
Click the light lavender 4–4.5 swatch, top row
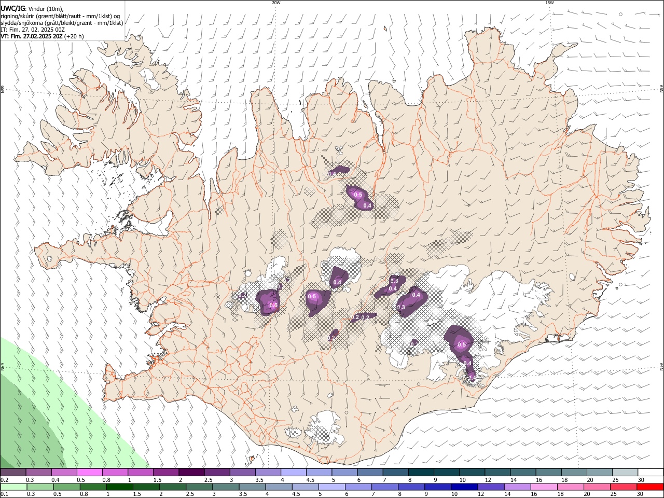tap(294, 472)
